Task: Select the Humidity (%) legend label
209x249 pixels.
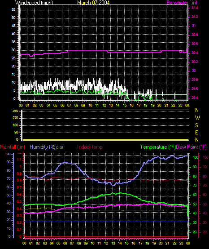Action: (42, 147)
